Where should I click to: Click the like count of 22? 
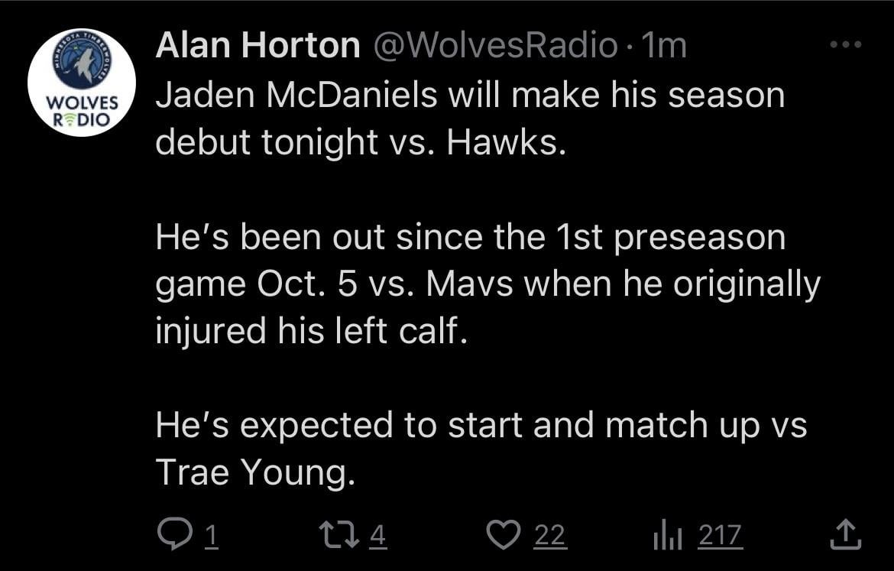pyautogui.click(x=550, y=535)
